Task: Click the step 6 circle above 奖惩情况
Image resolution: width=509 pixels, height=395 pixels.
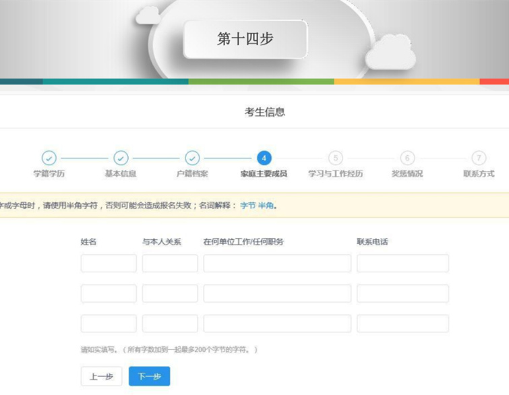Action: [407, 158]
